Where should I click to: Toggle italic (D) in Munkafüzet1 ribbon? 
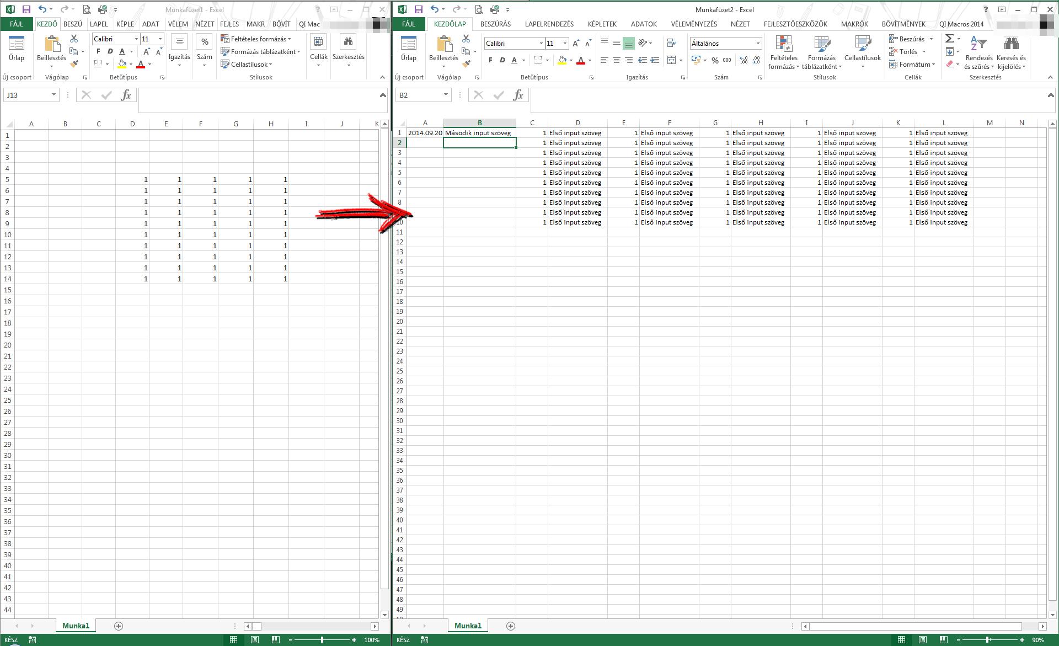tap(110, 51)
